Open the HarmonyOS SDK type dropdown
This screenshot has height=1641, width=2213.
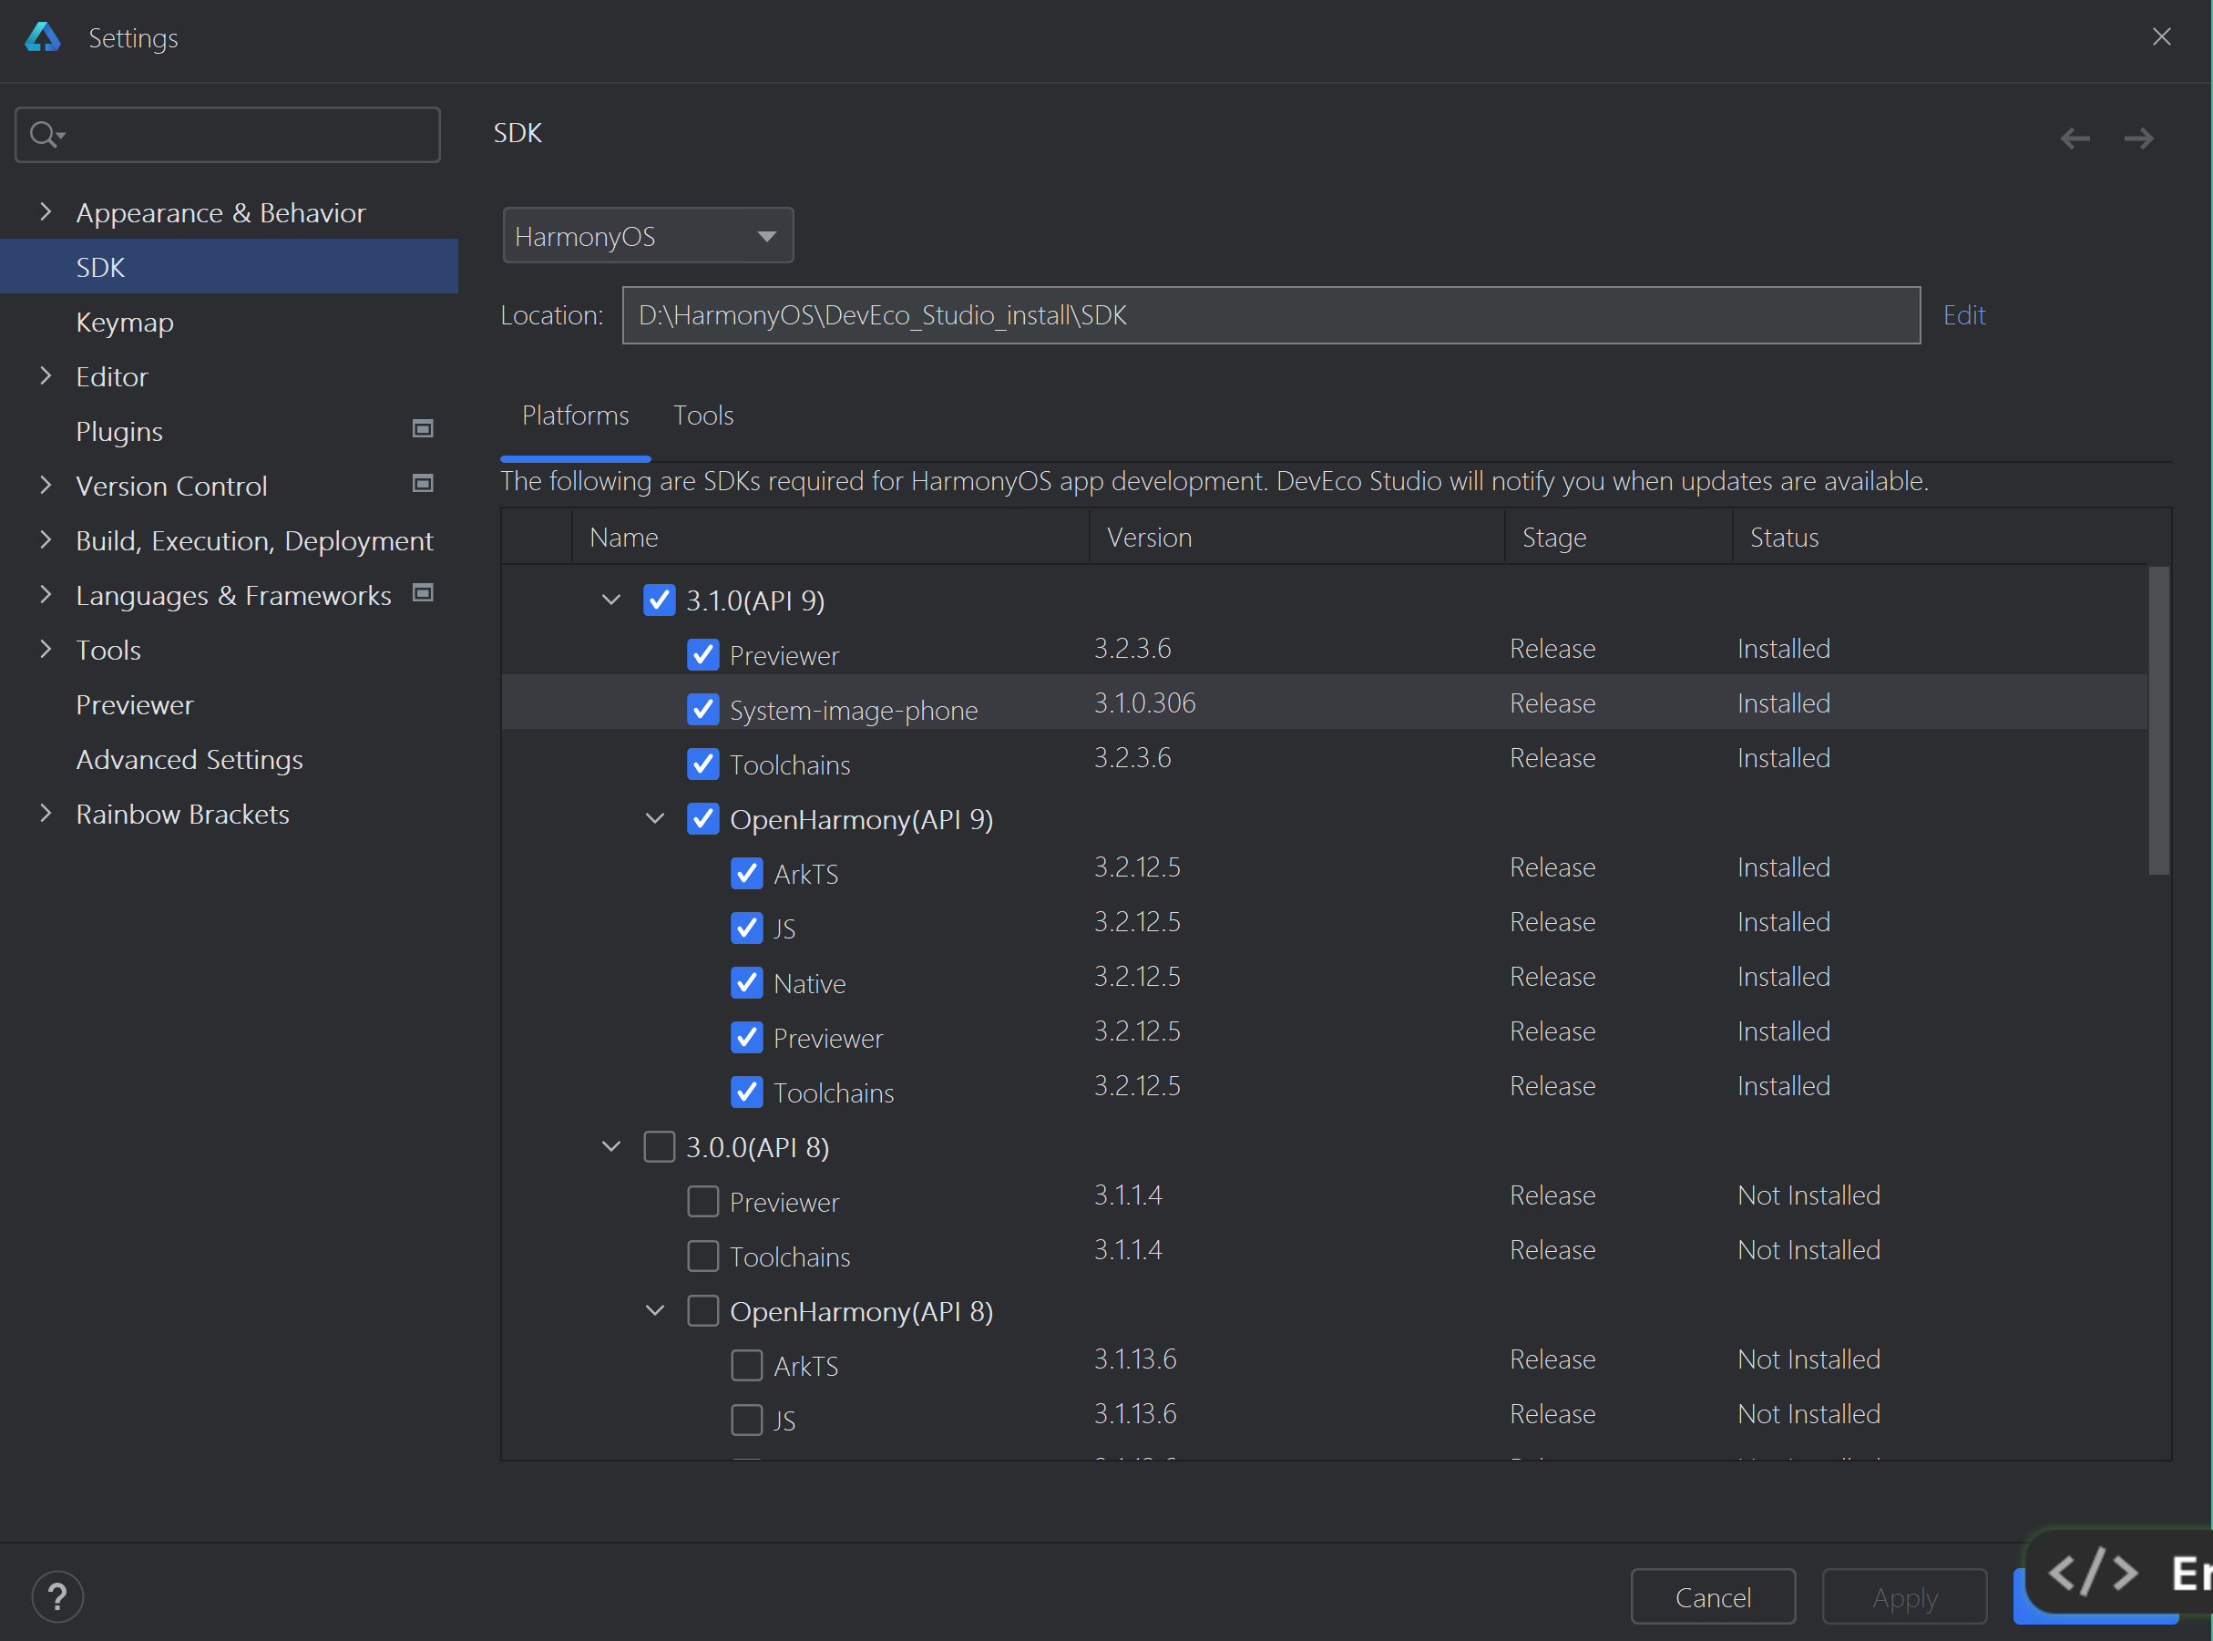[x=648, y=235]
